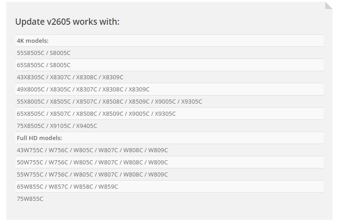Click the 75W855C row
The image size is (337, 222).
pyautogui.click(x=30, y=199)
